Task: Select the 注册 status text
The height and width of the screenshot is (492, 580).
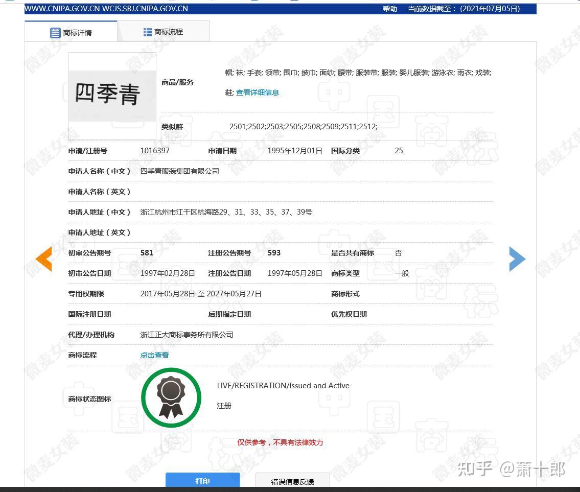Action: [x=224, y=406]
